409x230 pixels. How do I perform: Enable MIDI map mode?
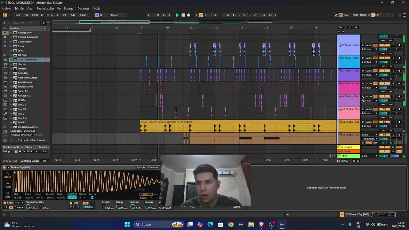[x=355, y=15]
